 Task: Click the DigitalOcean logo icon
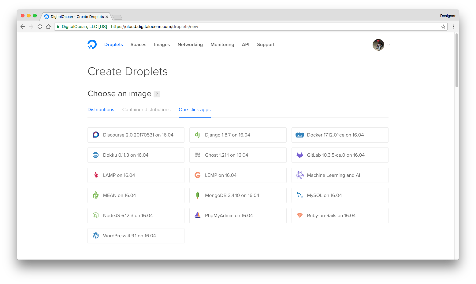(x=92, y=44)
